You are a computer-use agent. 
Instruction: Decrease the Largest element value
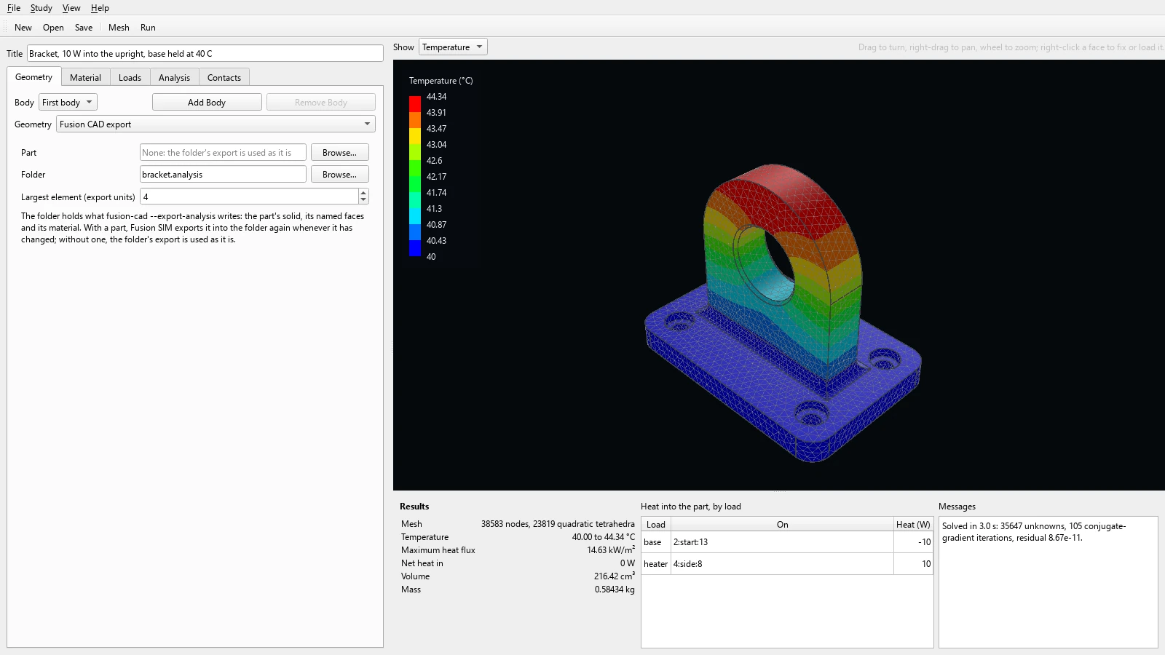[363, 201]
